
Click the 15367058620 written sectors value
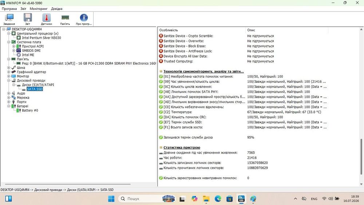[x=257, y=163]
